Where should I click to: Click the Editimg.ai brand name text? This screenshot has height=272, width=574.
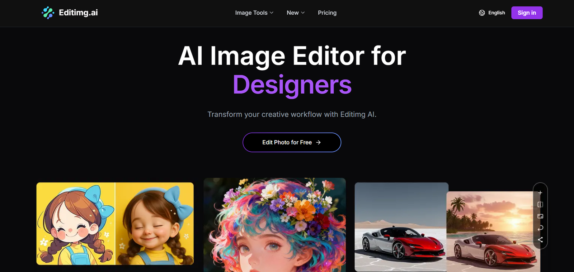[x=78, y=13]
